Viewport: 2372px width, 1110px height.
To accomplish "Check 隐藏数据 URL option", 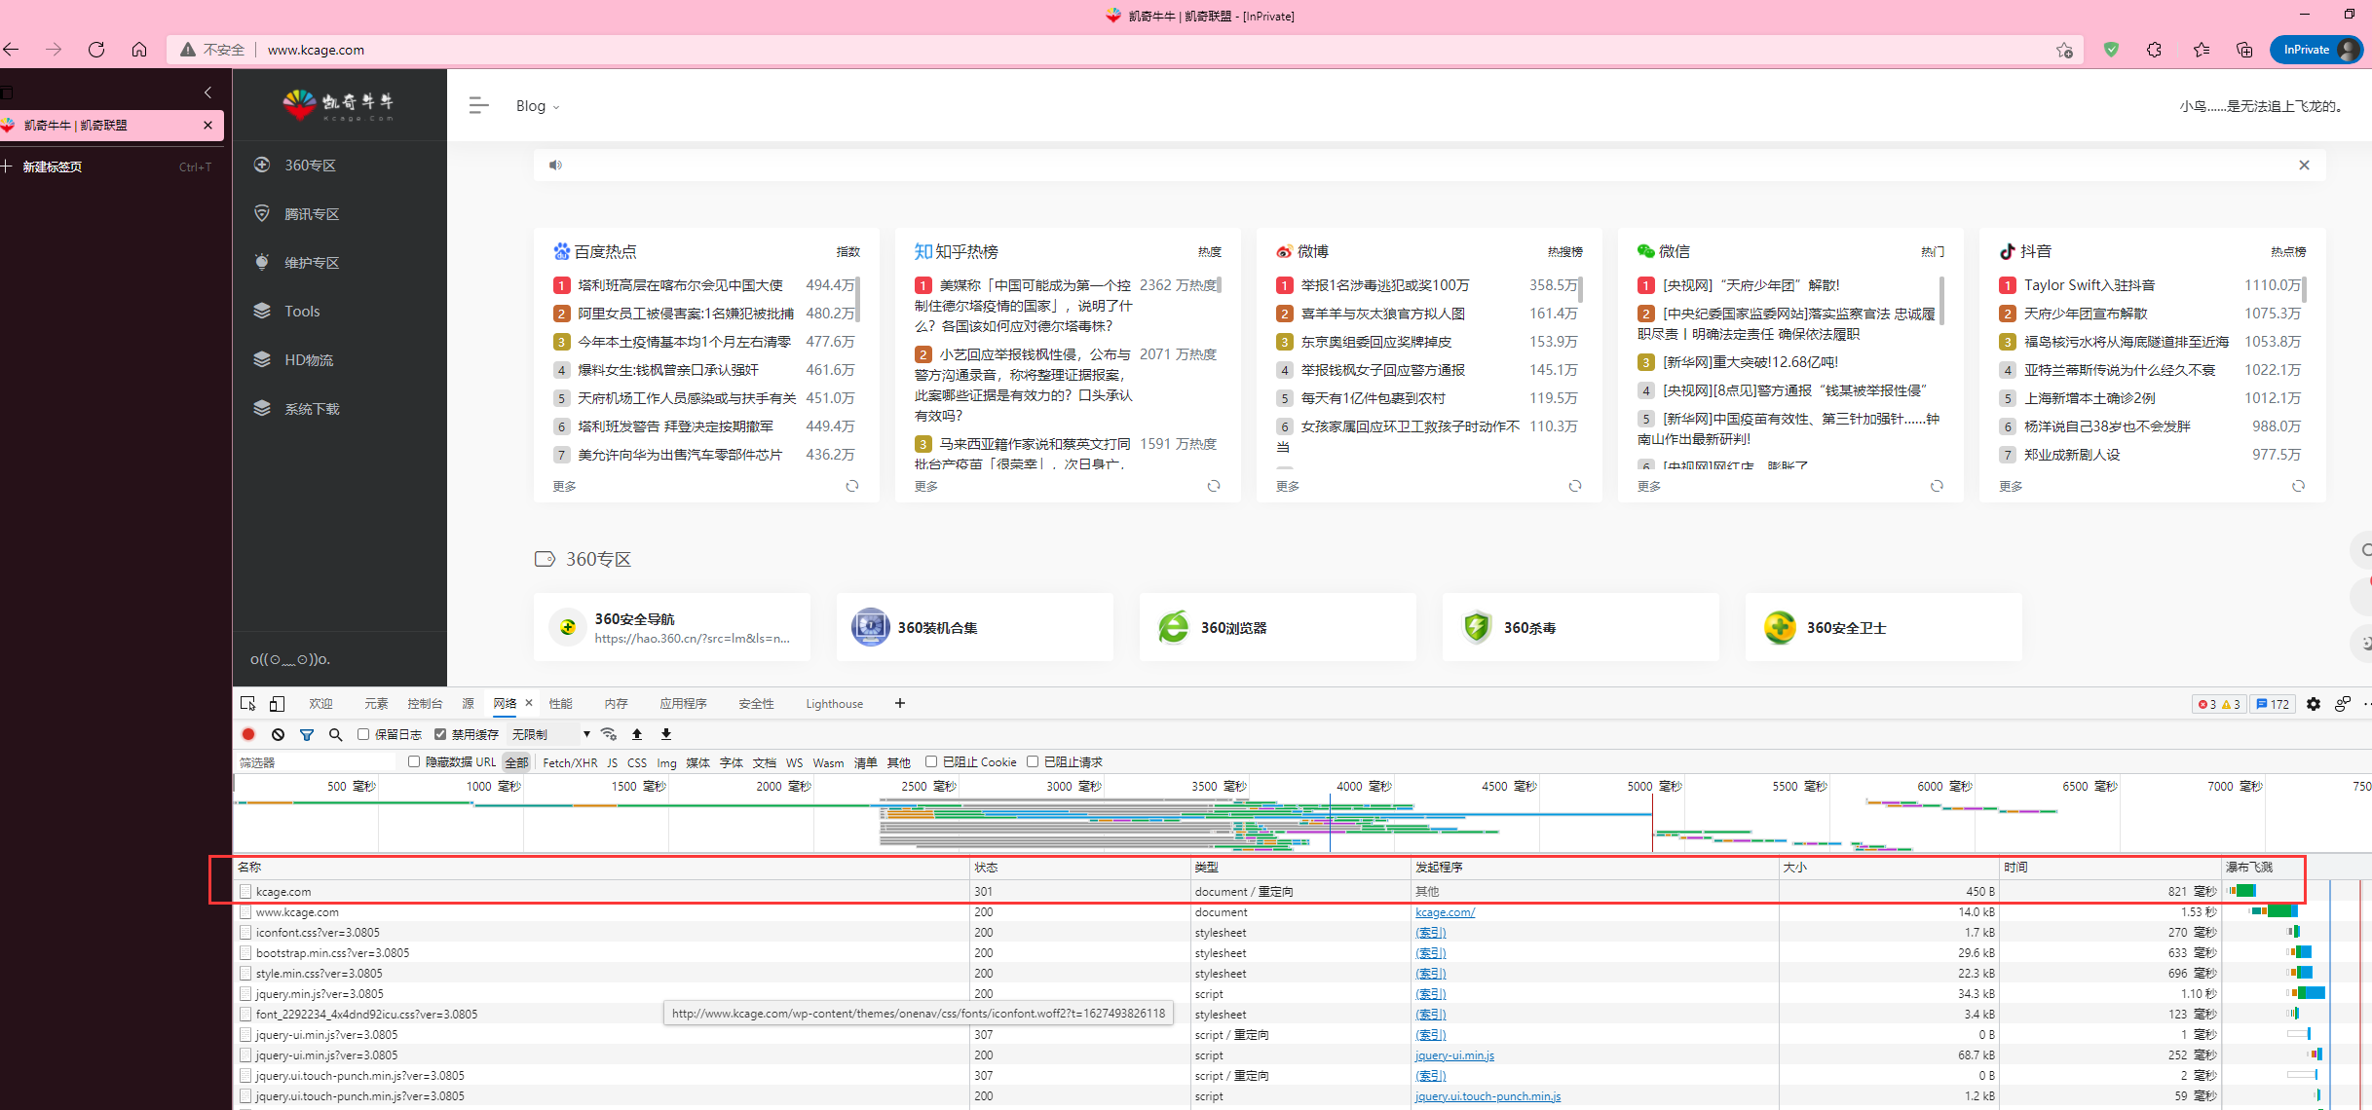I will coord(414,761).
